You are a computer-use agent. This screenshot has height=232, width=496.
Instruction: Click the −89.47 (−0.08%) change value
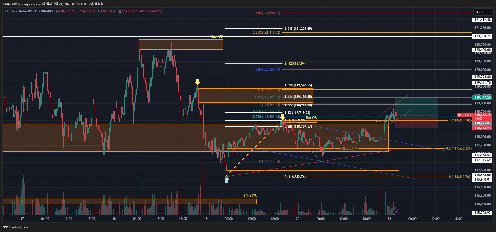[x=151, y=11]
